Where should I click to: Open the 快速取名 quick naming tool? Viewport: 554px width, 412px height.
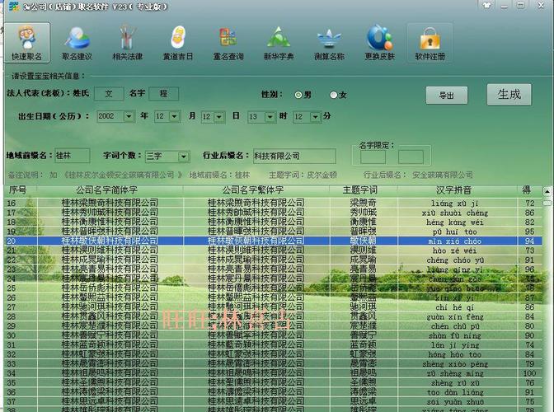(x=27, y=42)
